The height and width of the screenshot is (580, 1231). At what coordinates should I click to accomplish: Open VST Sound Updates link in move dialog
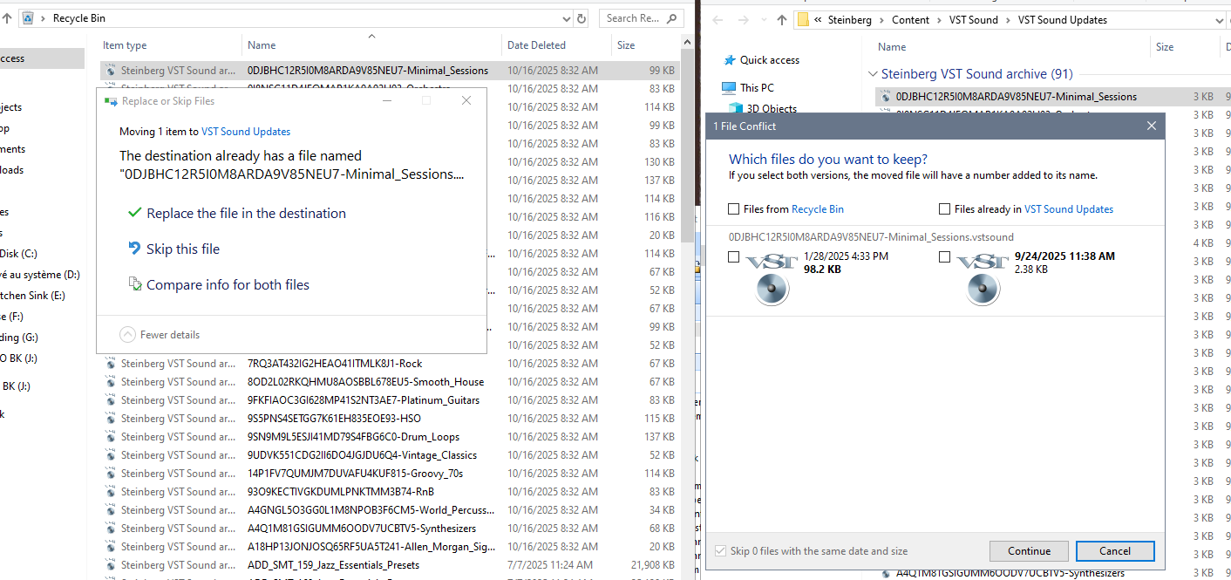tap(246, 132)
